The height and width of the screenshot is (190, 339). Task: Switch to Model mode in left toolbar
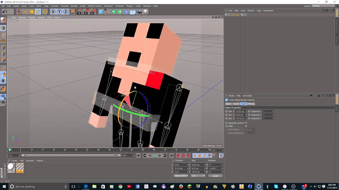pyautogui.click(x=3, y=28)
